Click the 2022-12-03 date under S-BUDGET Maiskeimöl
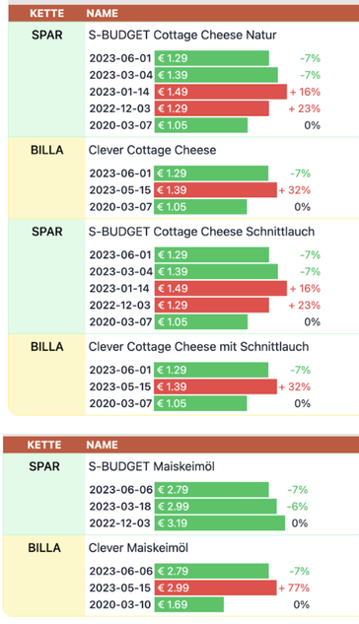 (x=119, y=522)
